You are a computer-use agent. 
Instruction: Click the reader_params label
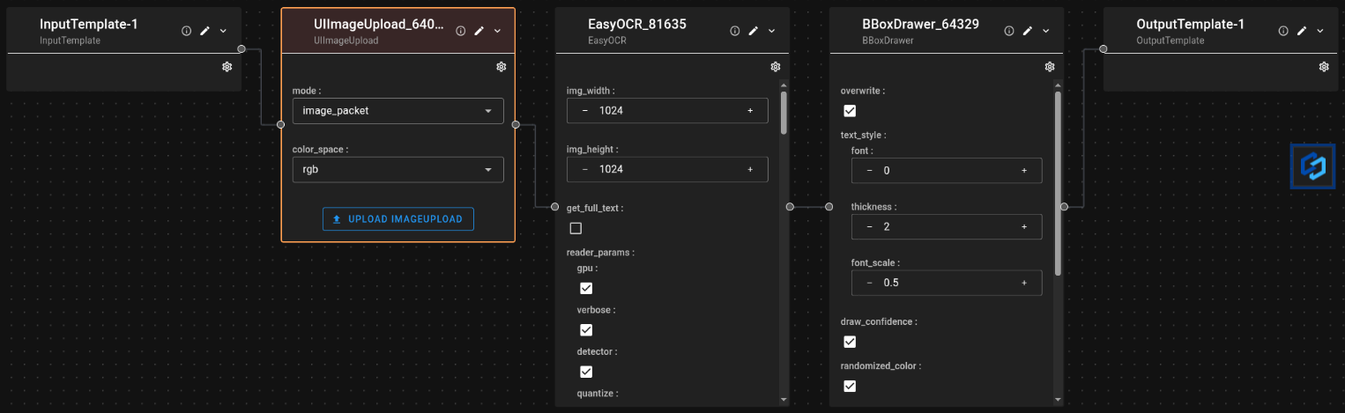click(x=599, y=253)
